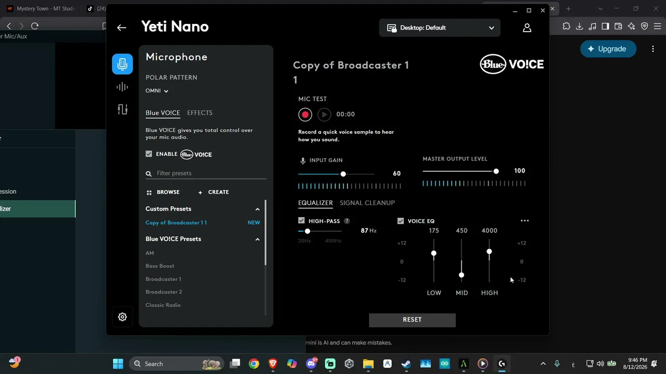666x374 pixels.
Task: Open Voice EQ three-dot options menu
Action: [x=524, y=221]
